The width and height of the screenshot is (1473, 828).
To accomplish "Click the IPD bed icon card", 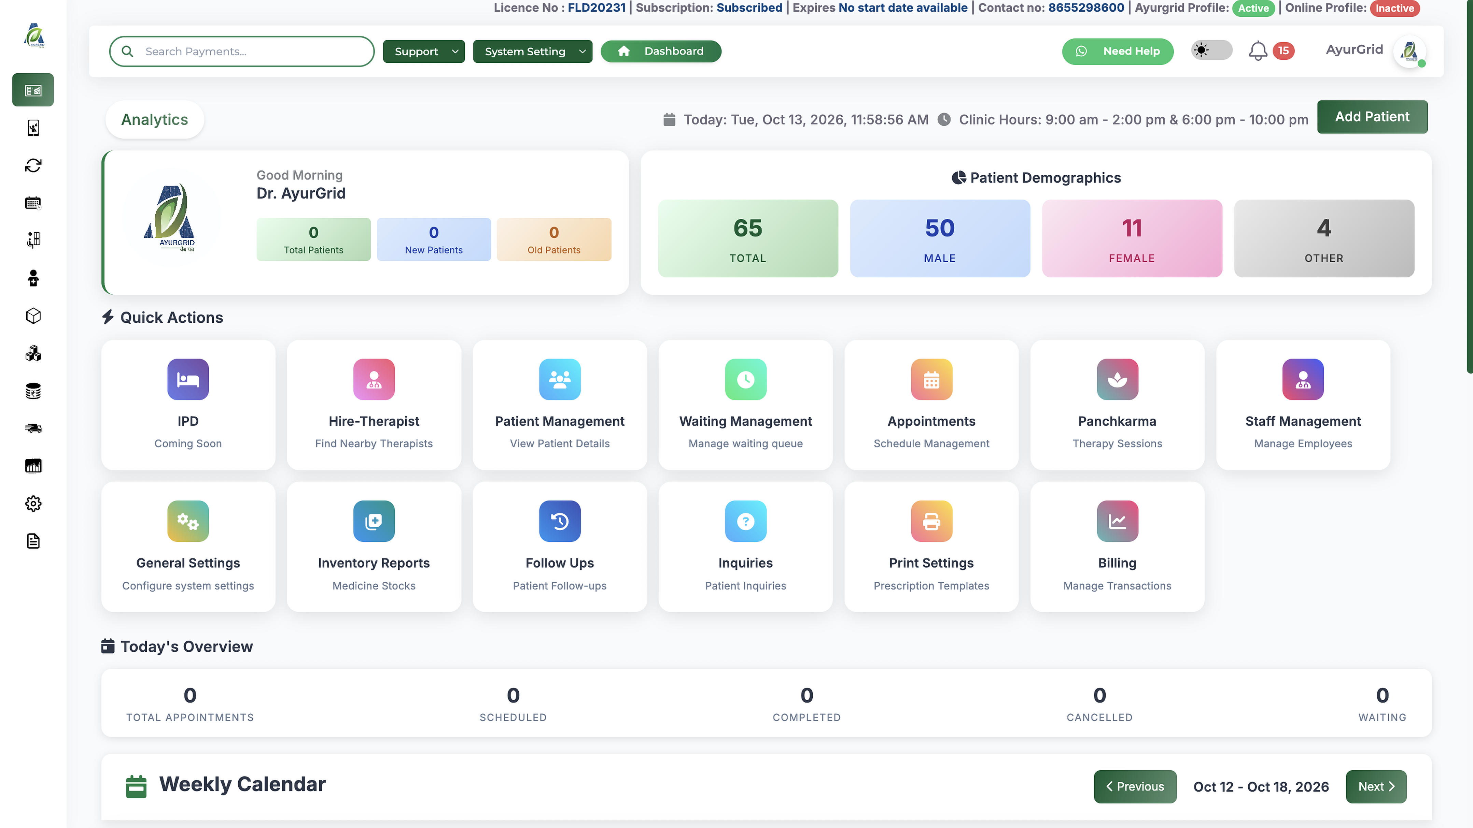I will click(188, 405).
